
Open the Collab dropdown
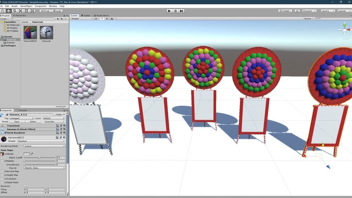(285, 11)
